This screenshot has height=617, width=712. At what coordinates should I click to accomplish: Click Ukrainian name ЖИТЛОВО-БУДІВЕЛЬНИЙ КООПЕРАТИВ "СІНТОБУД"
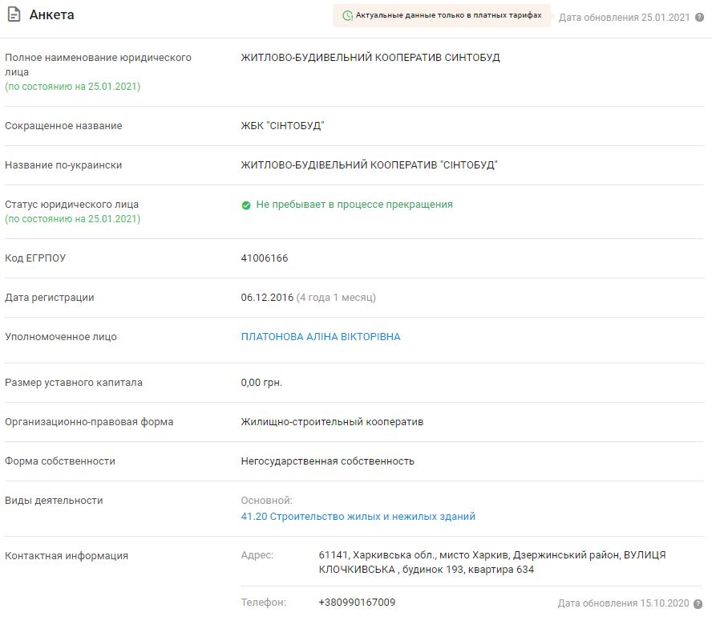pyautogui.click(x=369, y=165)
